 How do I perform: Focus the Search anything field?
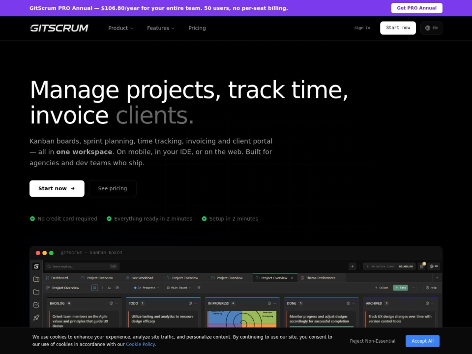[x=82, y=266]
